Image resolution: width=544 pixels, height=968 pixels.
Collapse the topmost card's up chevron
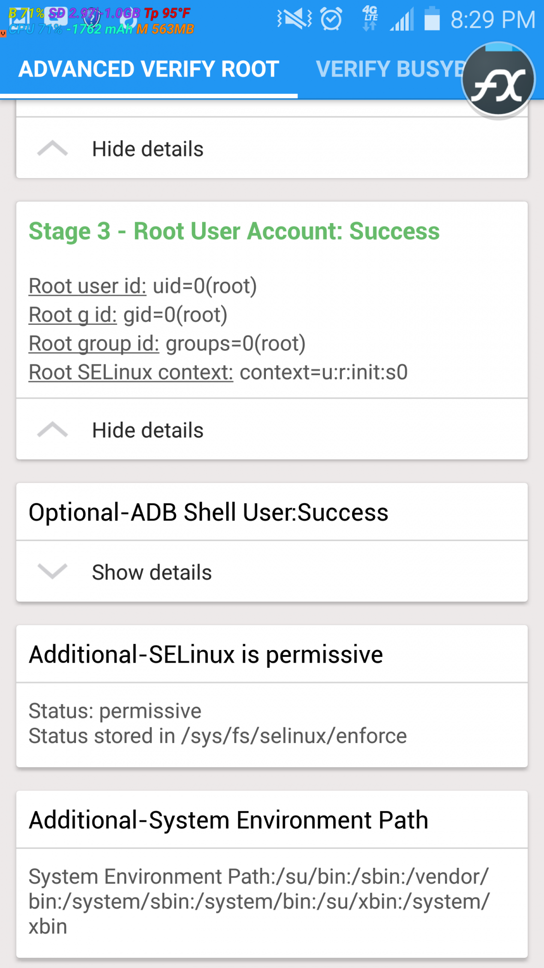[52, 149]
